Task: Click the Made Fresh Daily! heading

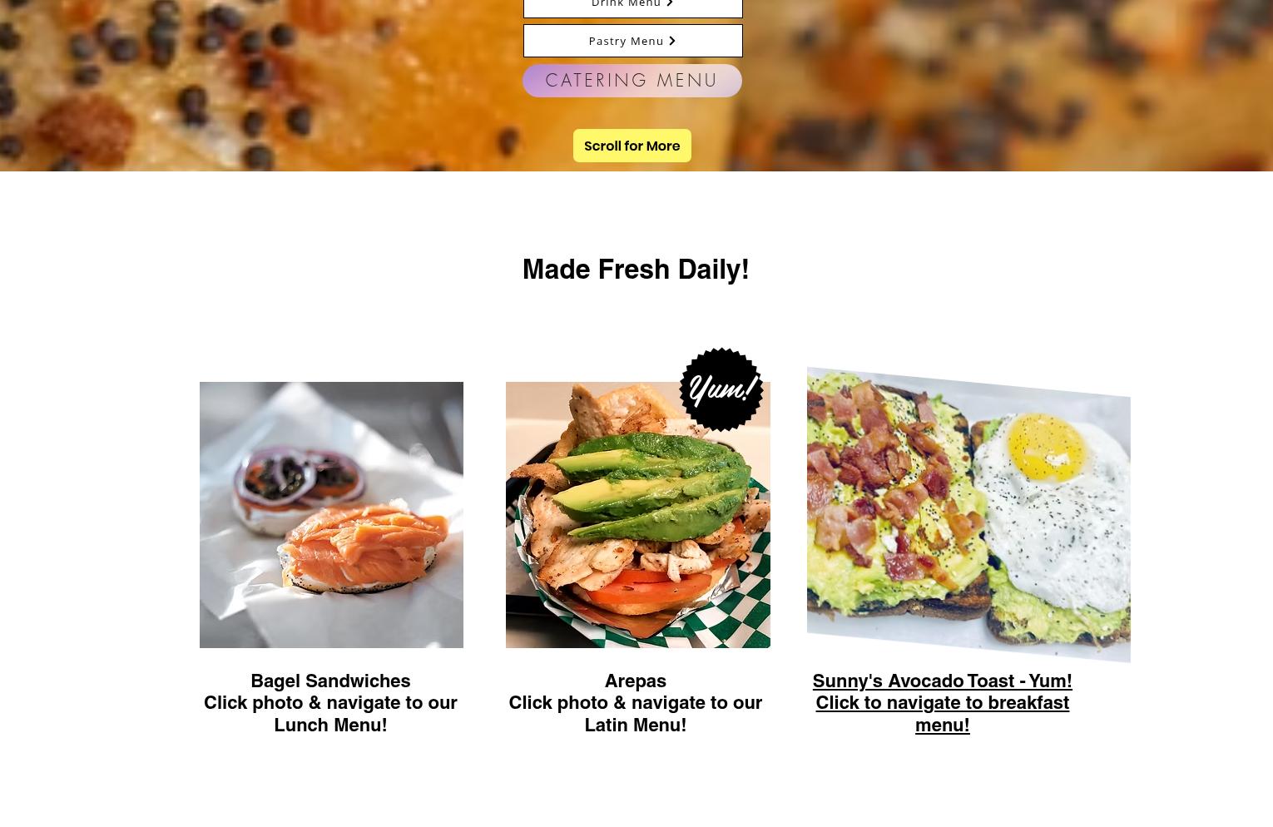Action: [636, 269]
